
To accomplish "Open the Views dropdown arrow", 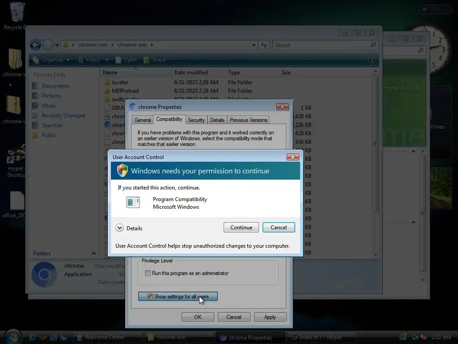I will tap(107, 60).
